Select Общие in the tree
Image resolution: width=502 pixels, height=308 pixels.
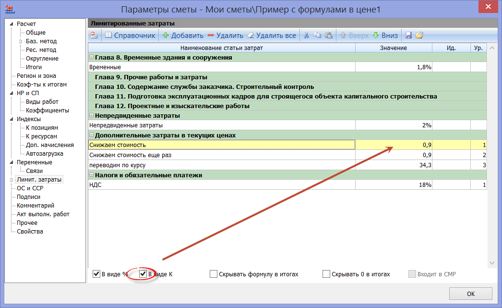click(x=36, y=32)
